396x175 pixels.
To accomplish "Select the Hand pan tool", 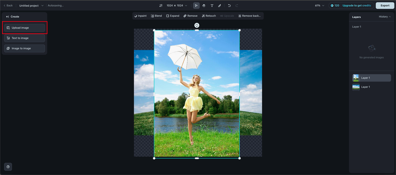I will [204, 6].
